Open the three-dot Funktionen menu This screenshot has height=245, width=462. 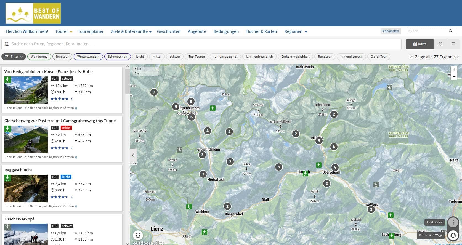pos(453,222)
